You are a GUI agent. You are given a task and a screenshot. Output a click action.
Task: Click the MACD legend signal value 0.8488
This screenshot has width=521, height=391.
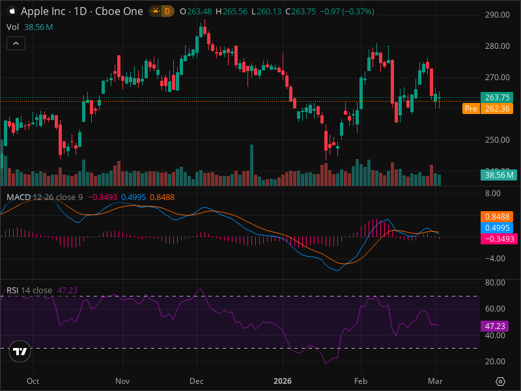coord(162,197)
